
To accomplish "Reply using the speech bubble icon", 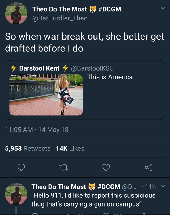I will pyautogui.click(x=21, y=167).
